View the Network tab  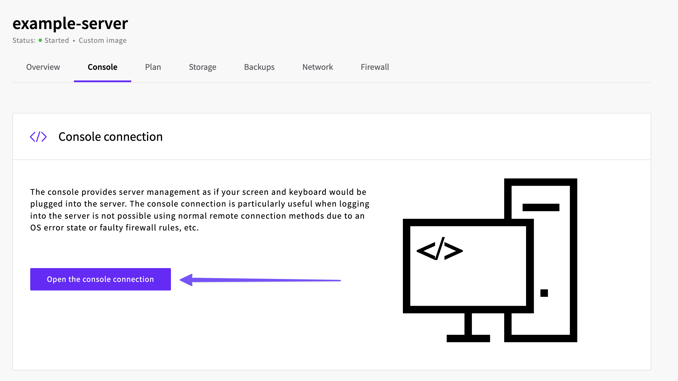tap(317, 67)
